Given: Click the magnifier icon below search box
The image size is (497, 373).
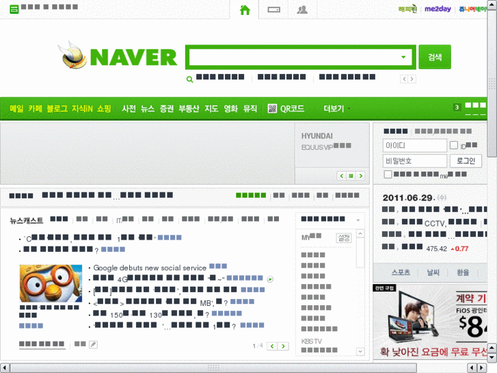Looking at the screenshot, I should coord(189,79).
